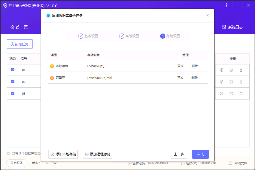The height and width of the screenshot is (170, 255).
Task: Select the 03 row number cell
Action: (24, 94)
